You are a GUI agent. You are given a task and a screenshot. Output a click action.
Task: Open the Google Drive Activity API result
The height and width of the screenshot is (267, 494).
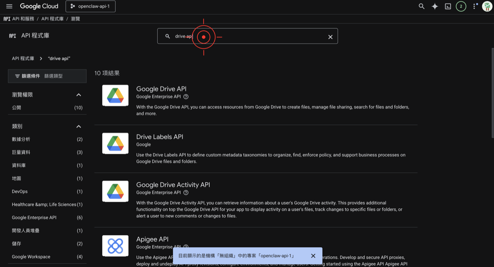point(173,185)
